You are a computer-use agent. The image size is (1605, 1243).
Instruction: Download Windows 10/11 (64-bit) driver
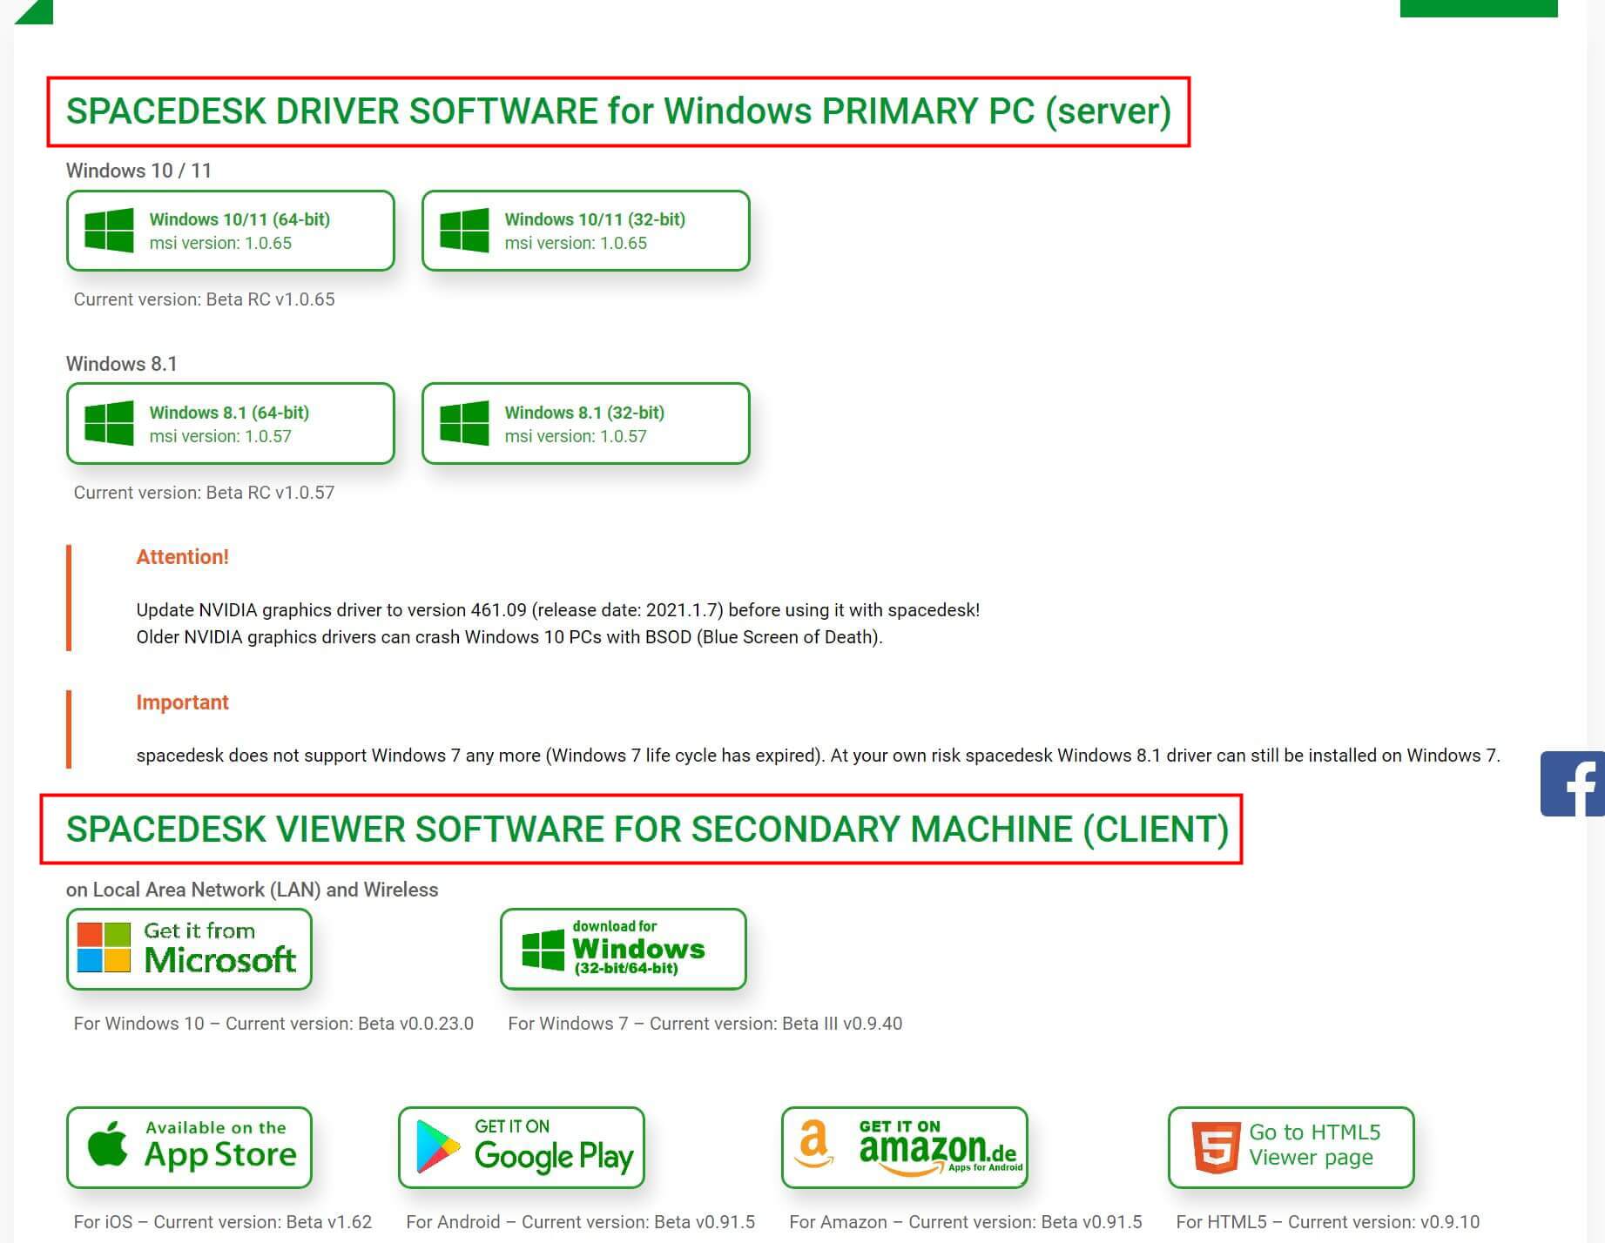point(231,231)
